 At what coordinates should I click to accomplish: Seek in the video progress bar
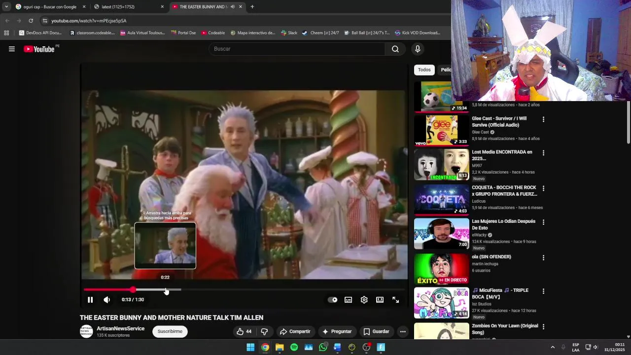244,290
